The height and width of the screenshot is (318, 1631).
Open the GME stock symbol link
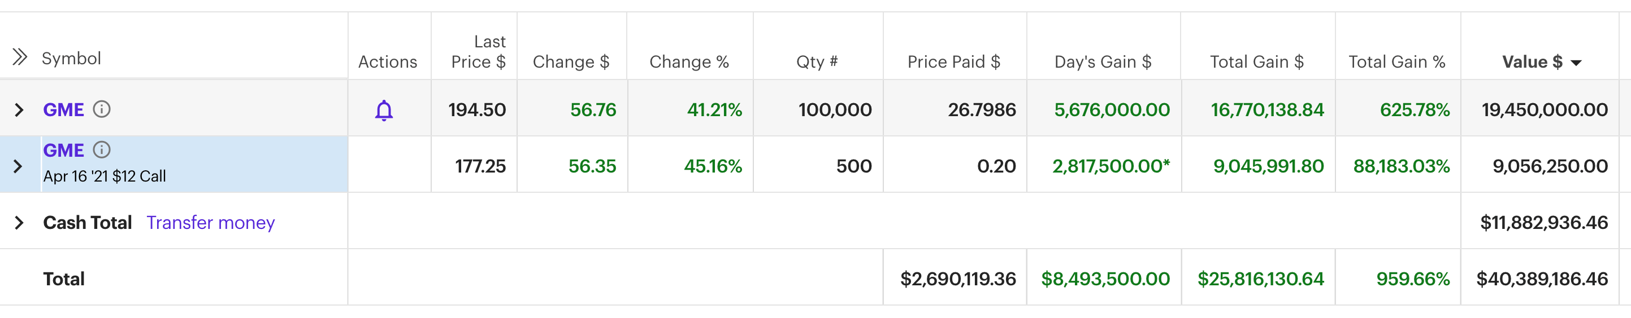coord(63,110)
